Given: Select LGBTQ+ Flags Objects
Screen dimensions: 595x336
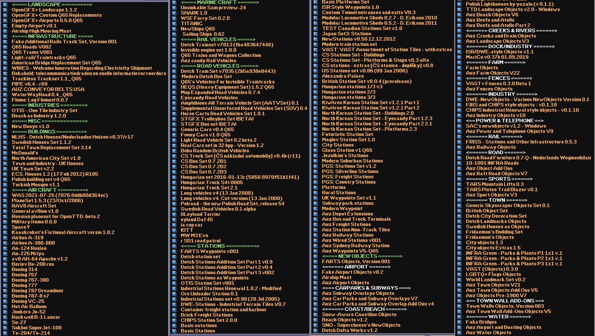Looking at the screenshot, I should pos(493,274).
